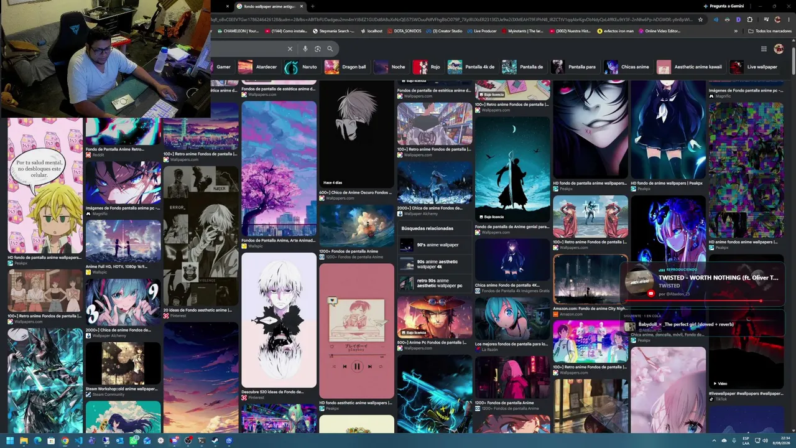Open 'Los mejores fondos de pantalla para lo...' result

tap(512, 319)
